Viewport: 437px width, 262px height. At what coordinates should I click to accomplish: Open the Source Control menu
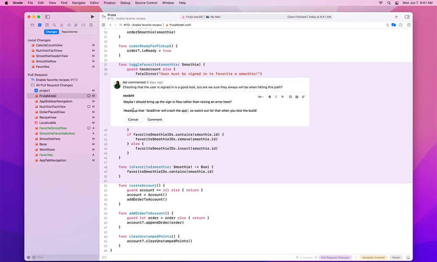point(146,3)
